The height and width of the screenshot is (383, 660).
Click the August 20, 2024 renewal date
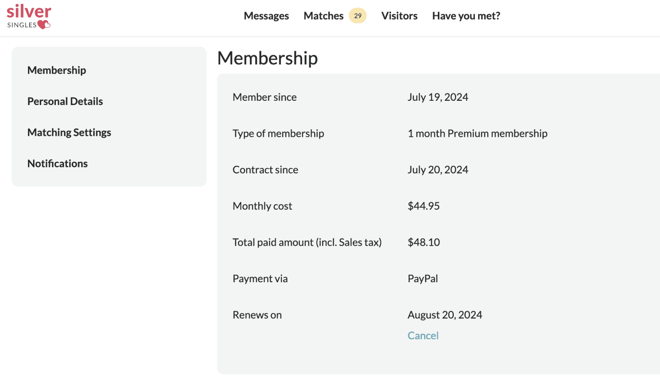(x=445, y=315)
